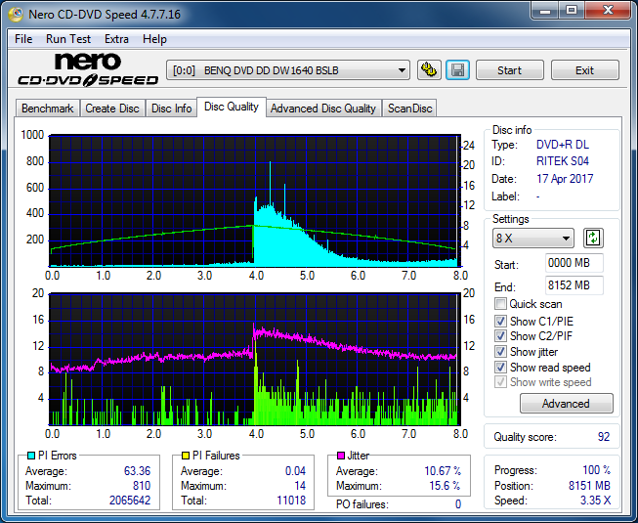Click PI Errors total 2065642
638x523 pixels.
pos(130,501)
